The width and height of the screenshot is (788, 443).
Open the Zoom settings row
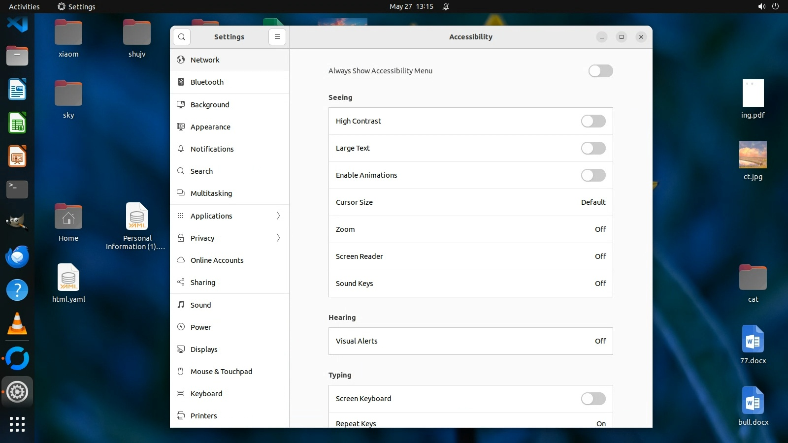(x=470, y=229)
